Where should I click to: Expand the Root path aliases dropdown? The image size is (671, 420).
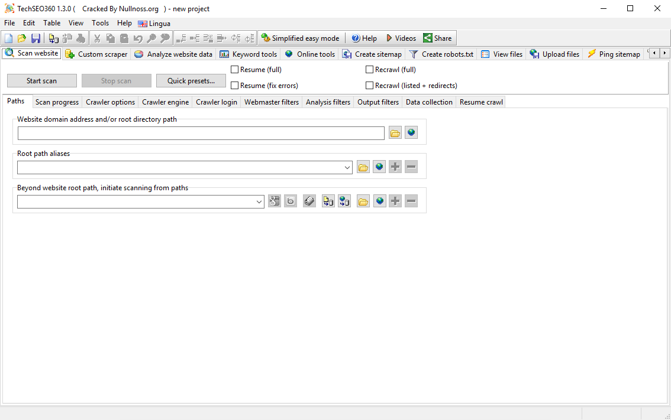347,168
